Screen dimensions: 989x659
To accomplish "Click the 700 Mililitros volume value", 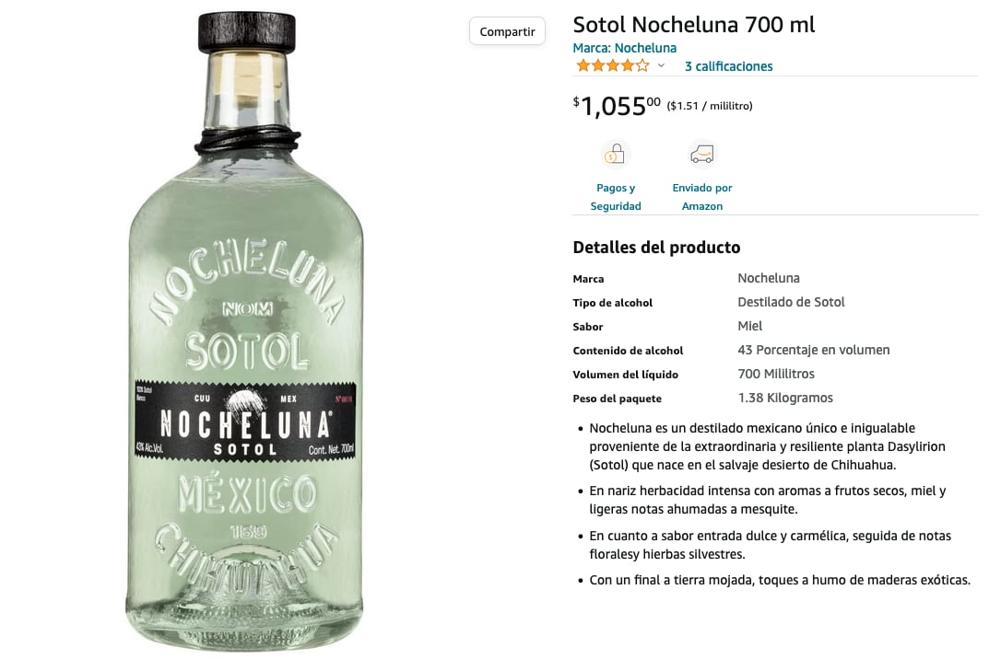I will 776,374.
